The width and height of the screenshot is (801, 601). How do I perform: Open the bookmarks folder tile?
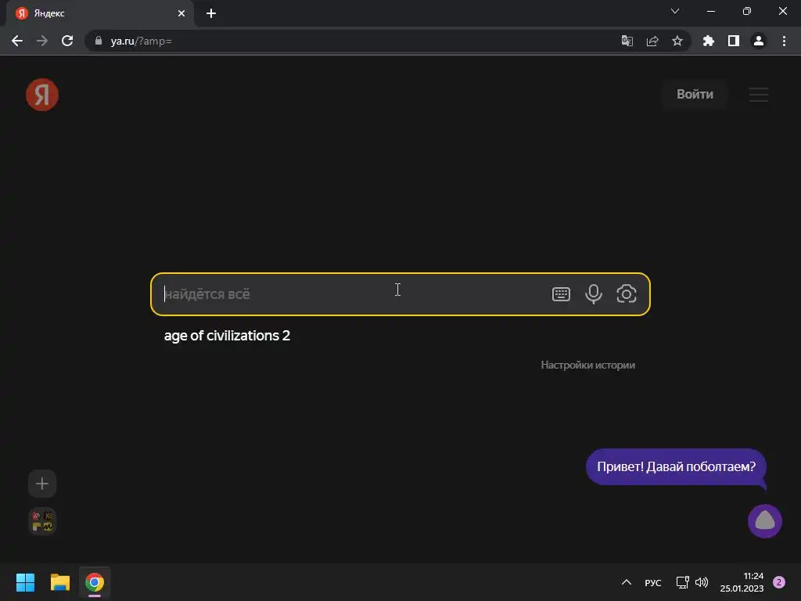click(42, 520)
